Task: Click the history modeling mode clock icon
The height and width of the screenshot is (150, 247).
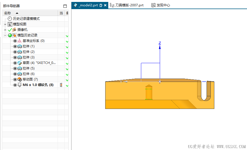Action: point(10,19)
